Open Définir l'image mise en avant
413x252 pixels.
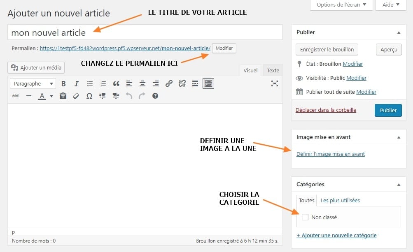pyautogui.click(x=331, y=154)
